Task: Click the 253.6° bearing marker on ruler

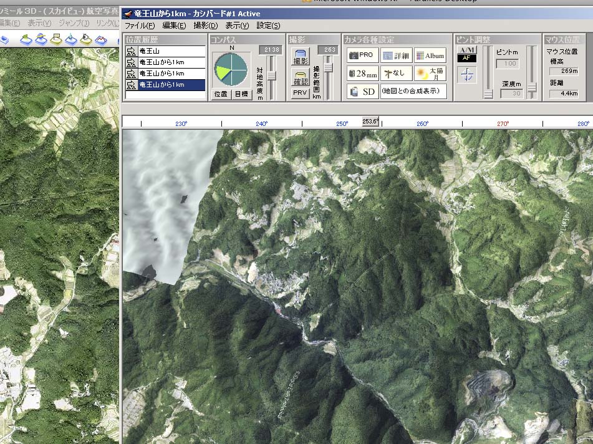Action: point(370,122)
